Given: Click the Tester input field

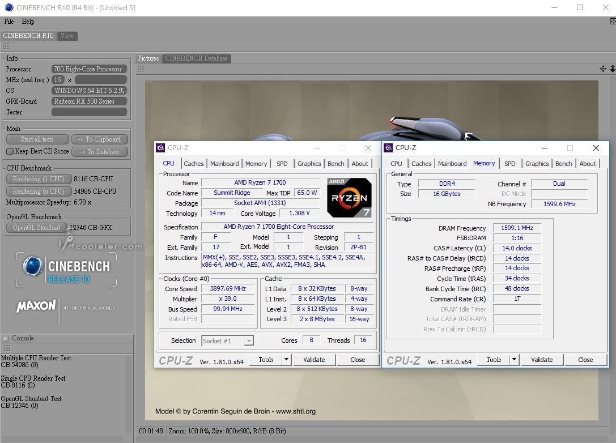Looking at the screenshot, I should pos(89,112).
